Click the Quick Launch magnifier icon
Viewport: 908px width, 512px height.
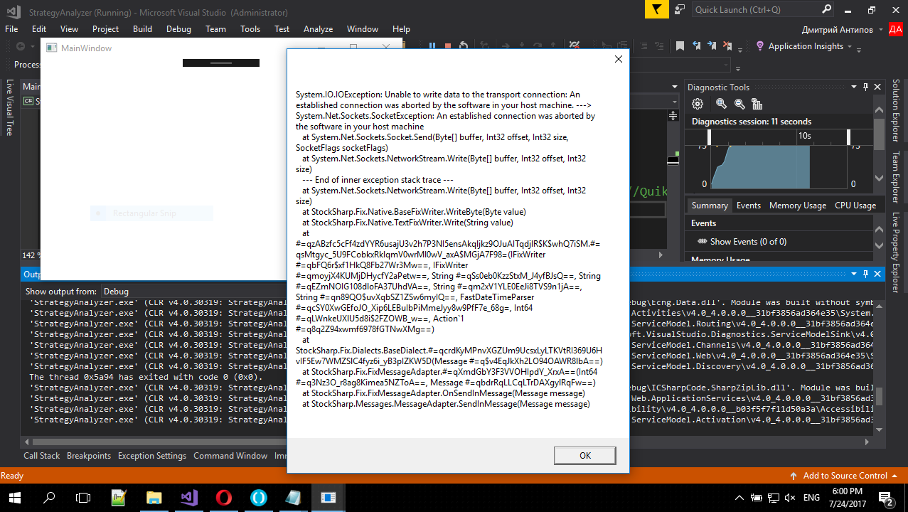pyautogui.click(x=826, y=10)
